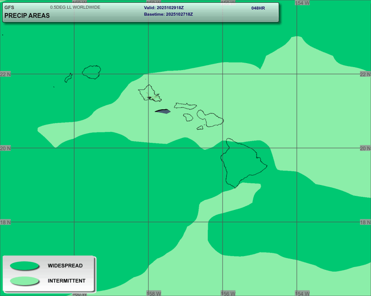Click the dark gray shape south of Oahu
Screen dimensions: 371x296
tap(163, 111)
